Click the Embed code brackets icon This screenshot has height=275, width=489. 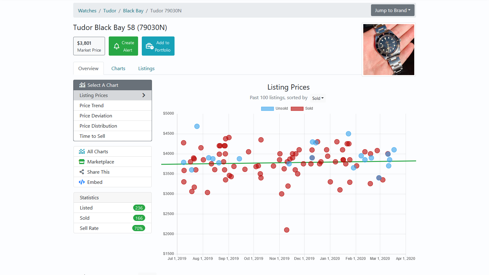point(82,182)
